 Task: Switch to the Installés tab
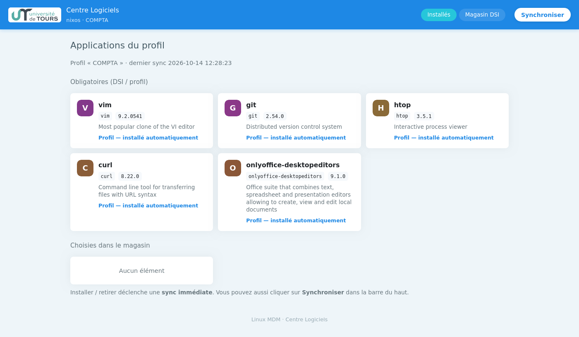(439, 15)
